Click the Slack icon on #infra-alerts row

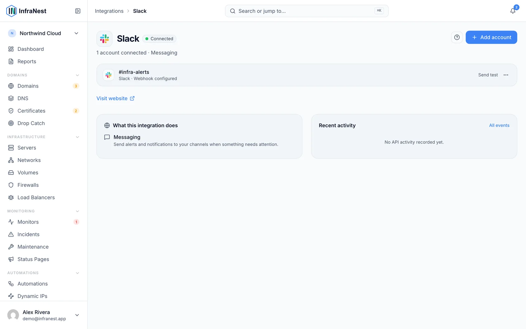pyautogui.click(x=108, y=75)
